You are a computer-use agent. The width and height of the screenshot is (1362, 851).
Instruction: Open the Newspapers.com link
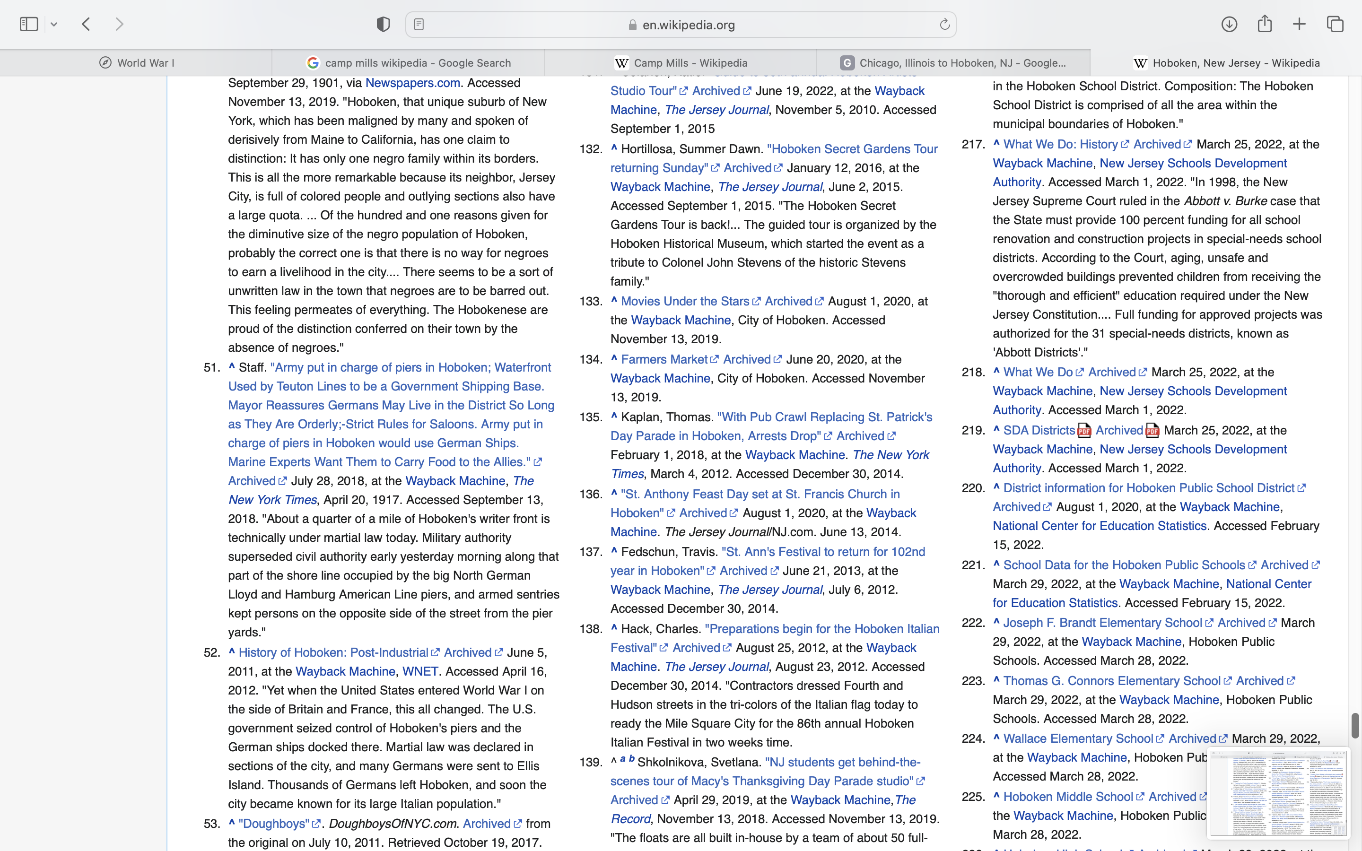click(412, 83)
